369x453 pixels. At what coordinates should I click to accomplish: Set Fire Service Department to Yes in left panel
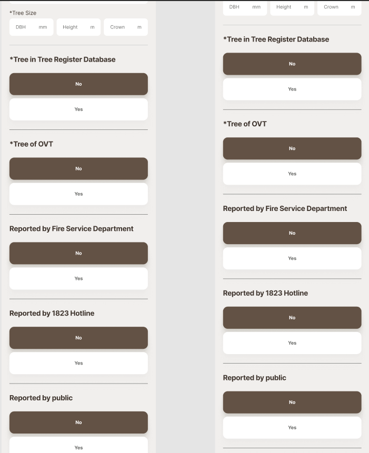(78, 279)
